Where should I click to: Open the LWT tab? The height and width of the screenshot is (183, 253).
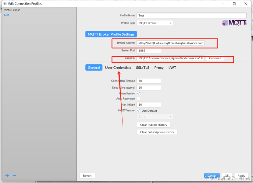tap(172, 68)
